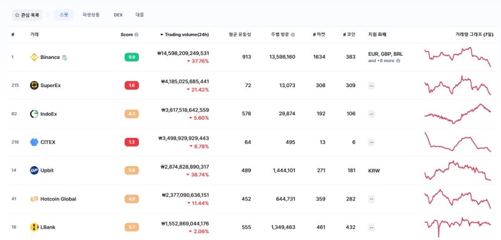Screen dimensions: 501x240
Task: Click the CITEX exchange logo icon
Action: point(34,142)
